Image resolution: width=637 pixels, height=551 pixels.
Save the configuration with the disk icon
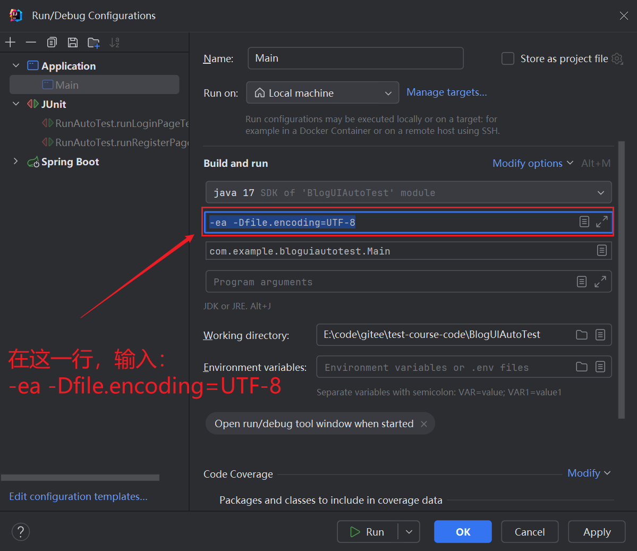click(x=73, y=43)
